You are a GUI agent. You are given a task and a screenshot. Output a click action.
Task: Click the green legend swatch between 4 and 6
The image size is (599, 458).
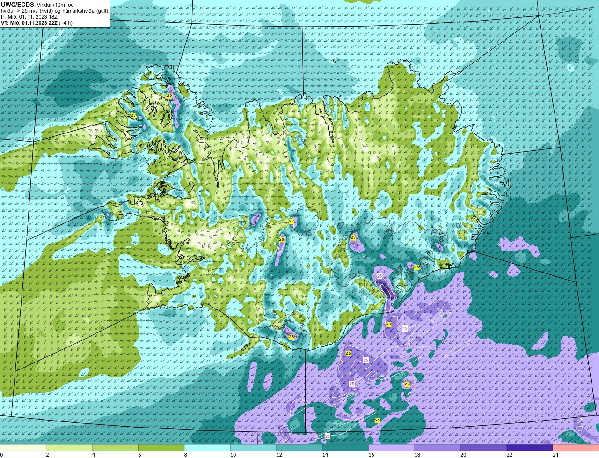coord(115,448)
